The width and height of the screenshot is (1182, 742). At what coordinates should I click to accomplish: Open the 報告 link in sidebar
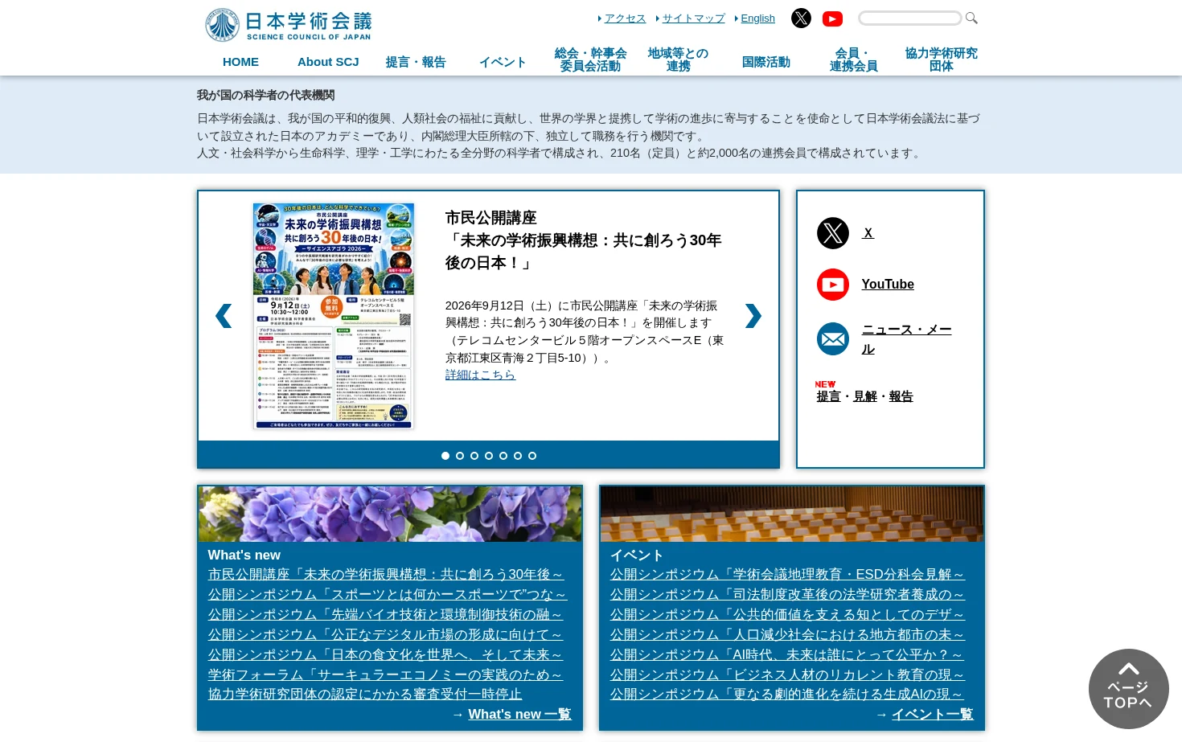(901, 396)
